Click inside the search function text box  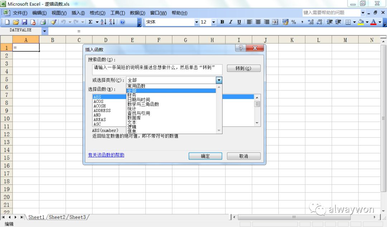pos(157,69)
